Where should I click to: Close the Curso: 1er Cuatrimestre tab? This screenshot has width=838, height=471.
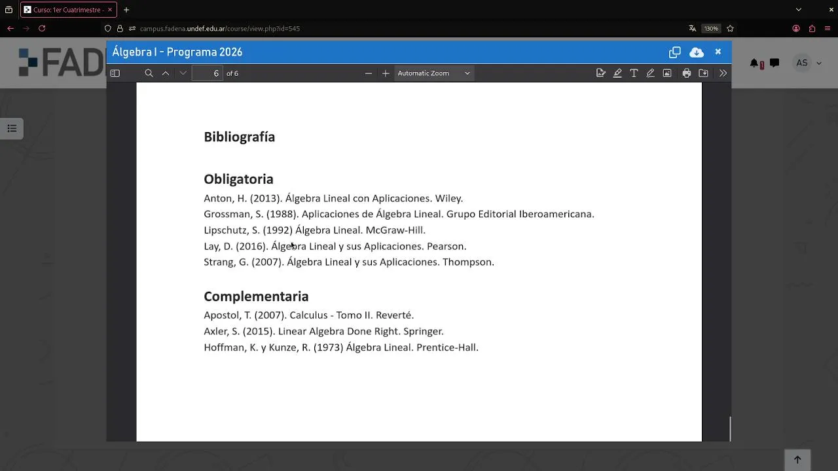[109, 10]
